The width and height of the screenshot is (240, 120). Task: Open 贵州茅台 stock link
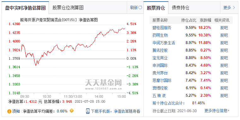(x=160, y=73)
